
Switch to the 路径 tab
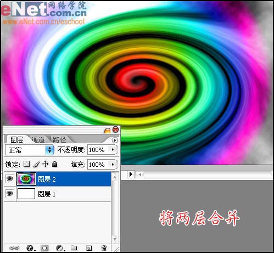(x=59, y=139)
